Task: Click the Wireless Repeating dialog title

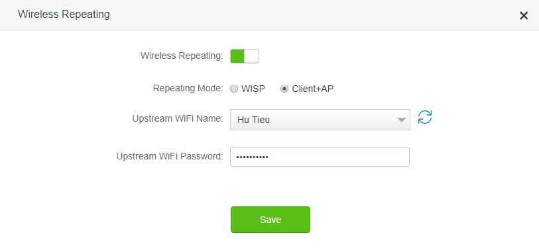Action: click(x=64, y=15)
